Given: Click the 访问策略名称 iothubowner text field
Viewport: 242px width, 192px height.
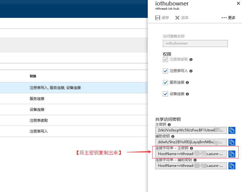Looking at the screenshot, I should [195, 43].
